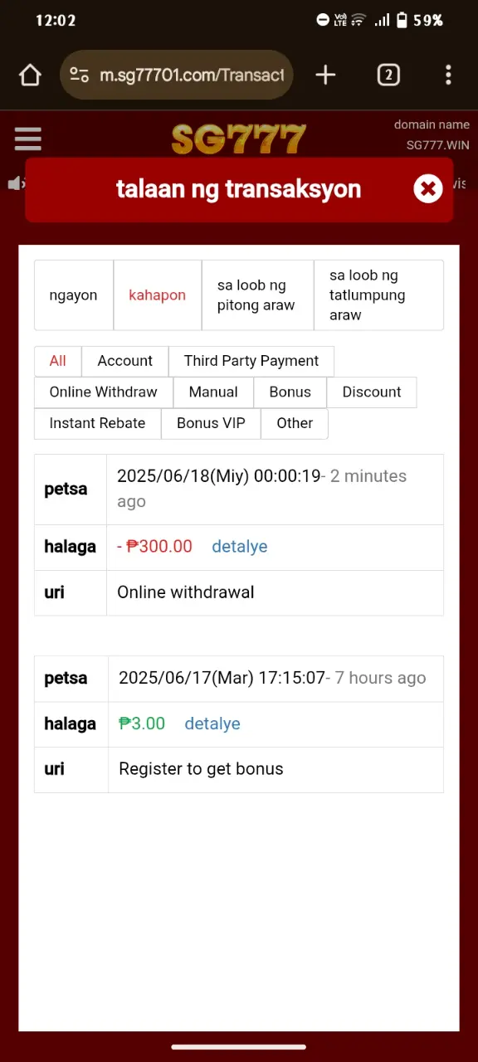
Task: Filter transactions by Online Withdraw
Action: 103,392
